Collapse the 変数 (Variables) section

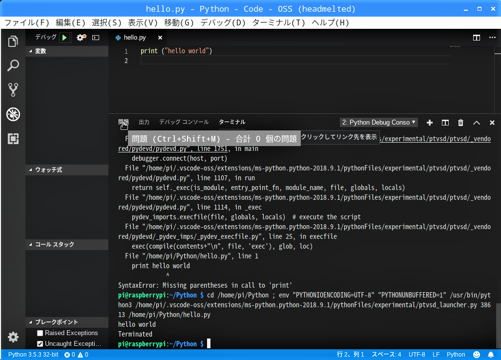[67, 51]
